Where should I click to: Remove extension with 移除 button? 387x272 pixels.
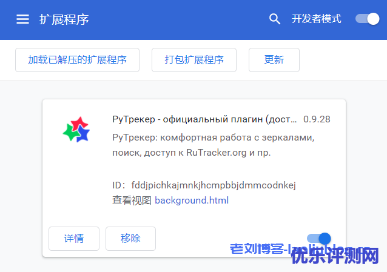point(130,239)
